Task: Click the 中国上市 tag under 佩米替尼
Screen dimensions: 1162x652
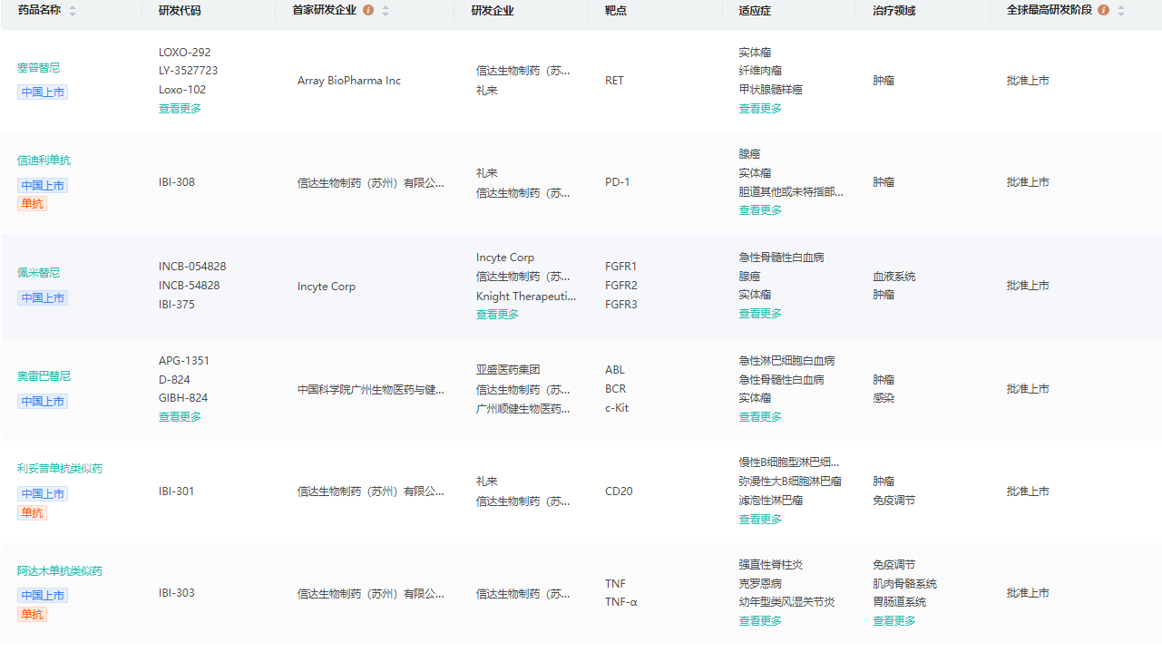Action: tap(43, 298)
